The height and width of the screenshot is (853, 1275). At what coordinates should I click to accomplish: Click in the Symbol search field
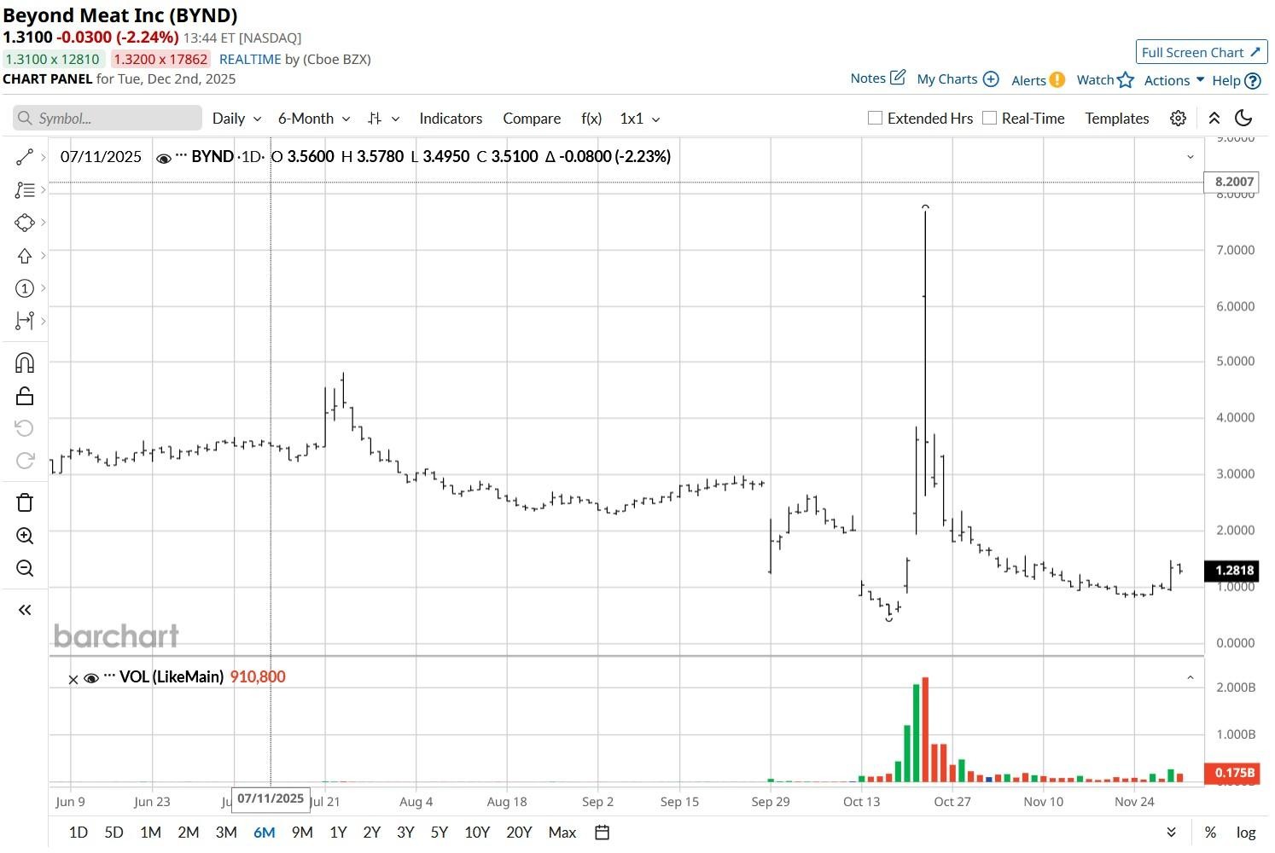(108, 119)
